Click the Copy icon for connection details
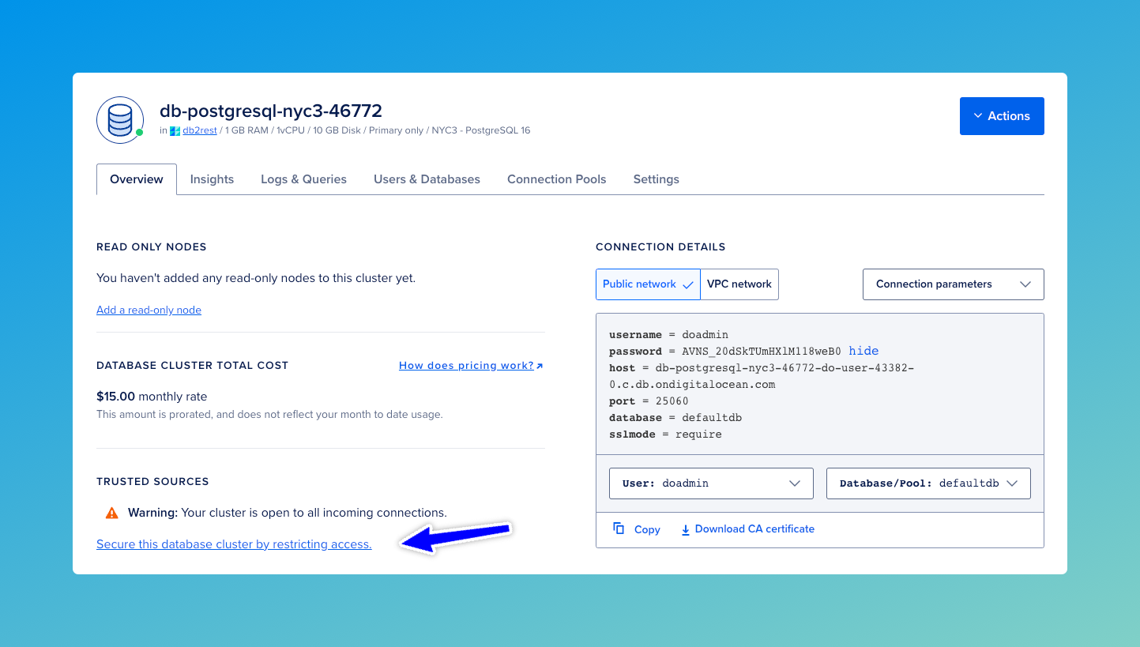The width and height of the screenshot is (1140, 647). point(619,529)
